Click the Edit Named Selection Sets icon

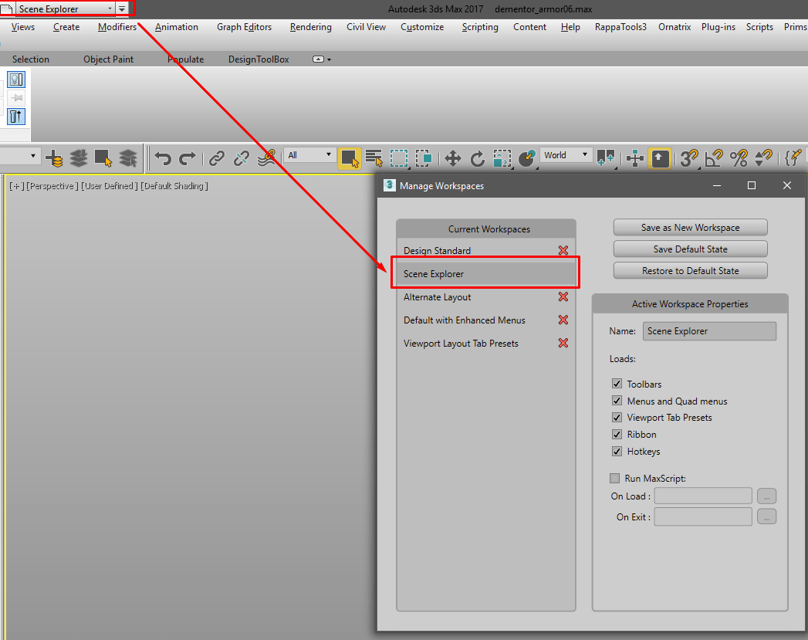coord(794,158)
